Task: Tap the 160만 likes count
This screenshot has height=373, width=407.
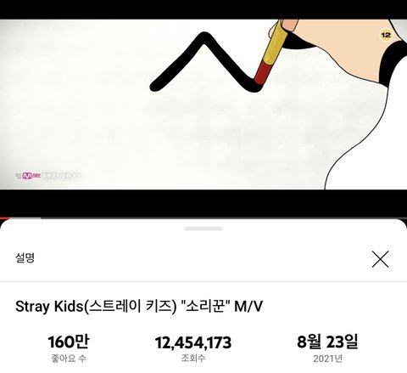Action: 69,342
